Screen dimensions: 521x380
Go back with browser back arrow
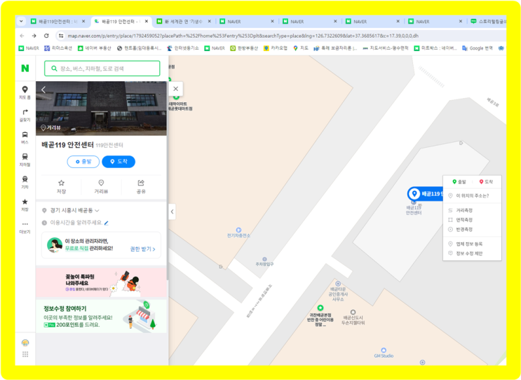click(x=22, y=36)
